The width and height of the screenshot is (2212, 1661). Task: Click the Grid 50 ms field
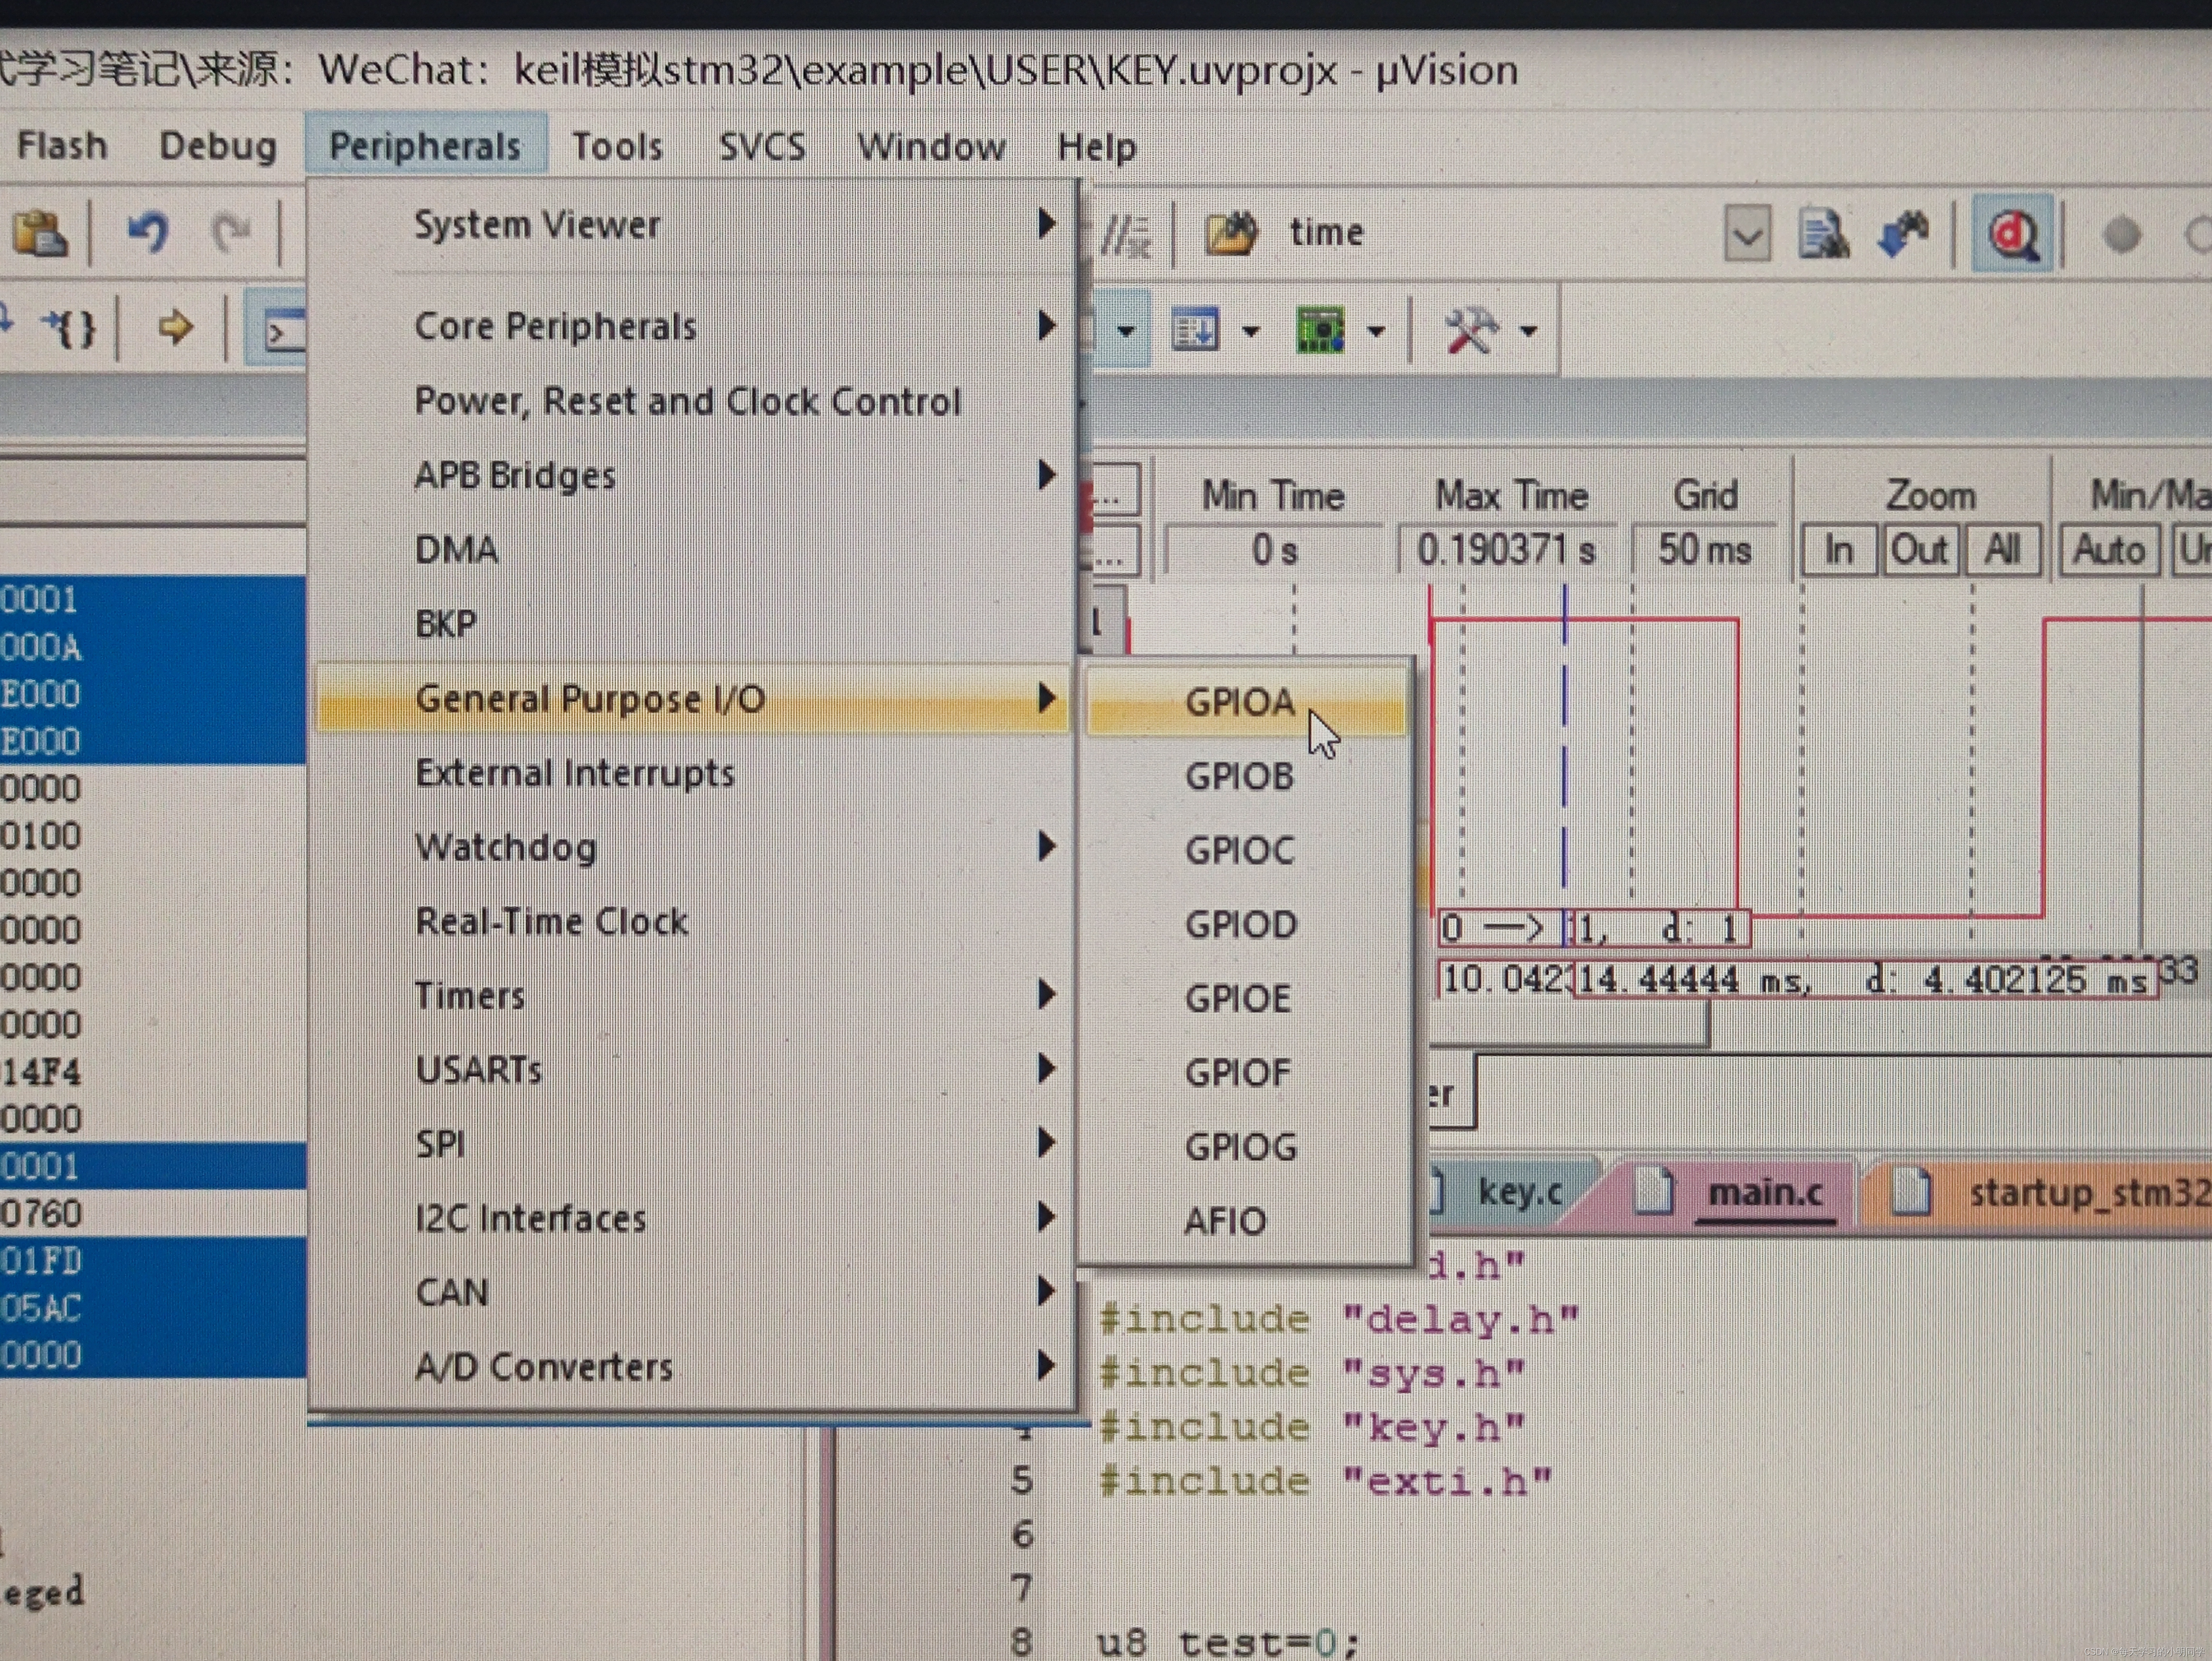pyautogui.click(x=1704, y=550)
